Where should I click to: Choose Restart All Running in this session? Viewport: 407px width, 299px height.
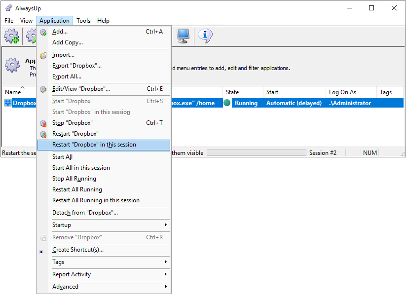[104, 201]
